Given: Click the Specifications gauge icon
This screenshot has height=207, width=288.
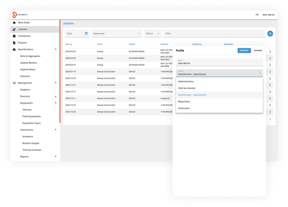Looking at the screenshot, I should pyautogui.click(x=14, y=49).
